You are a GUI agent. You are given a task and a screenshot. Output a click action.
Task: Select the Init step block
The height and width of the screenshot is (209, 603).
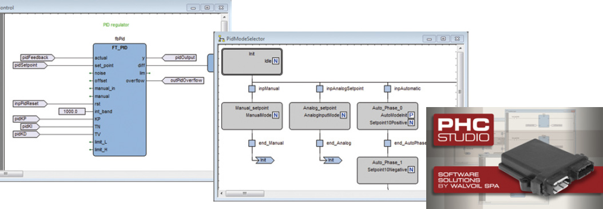252,61
